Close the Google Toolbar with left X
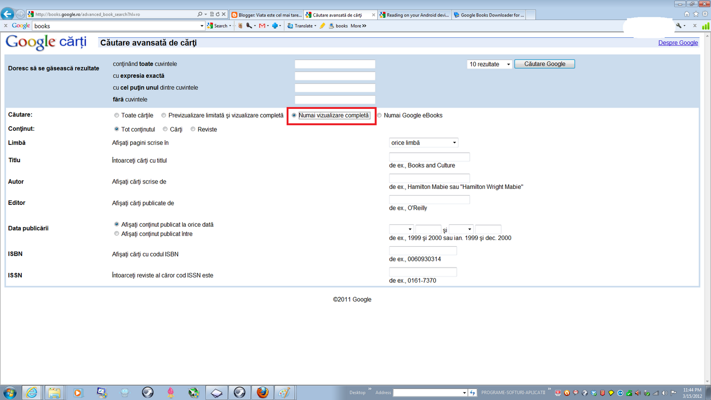The image size is (711, 400). pyautogui.click(x=6, y=26)
